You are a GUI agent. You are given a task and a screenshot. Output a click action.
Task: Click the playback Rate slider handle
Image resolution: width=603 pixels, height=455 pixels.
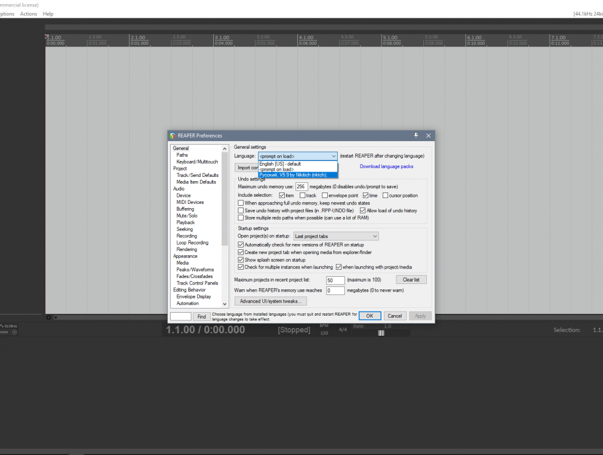click(x=381, y=333)
